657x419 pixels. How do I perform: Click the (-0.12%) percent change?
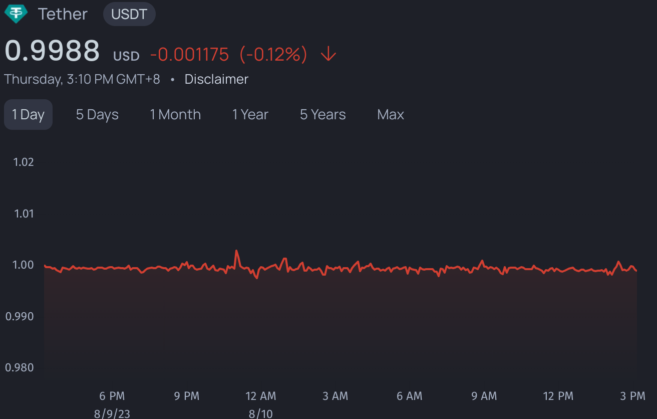coord(273,54)
